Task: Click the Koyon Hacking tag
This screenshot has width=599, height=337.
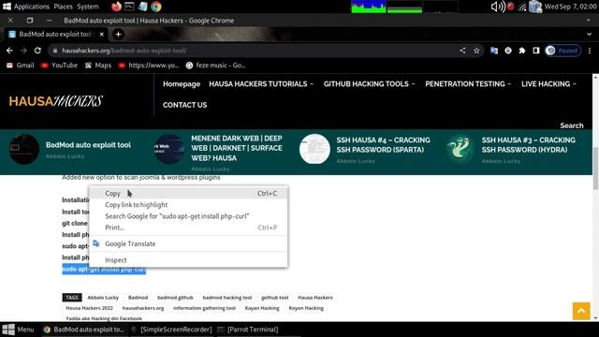Action: coord(306,308)
